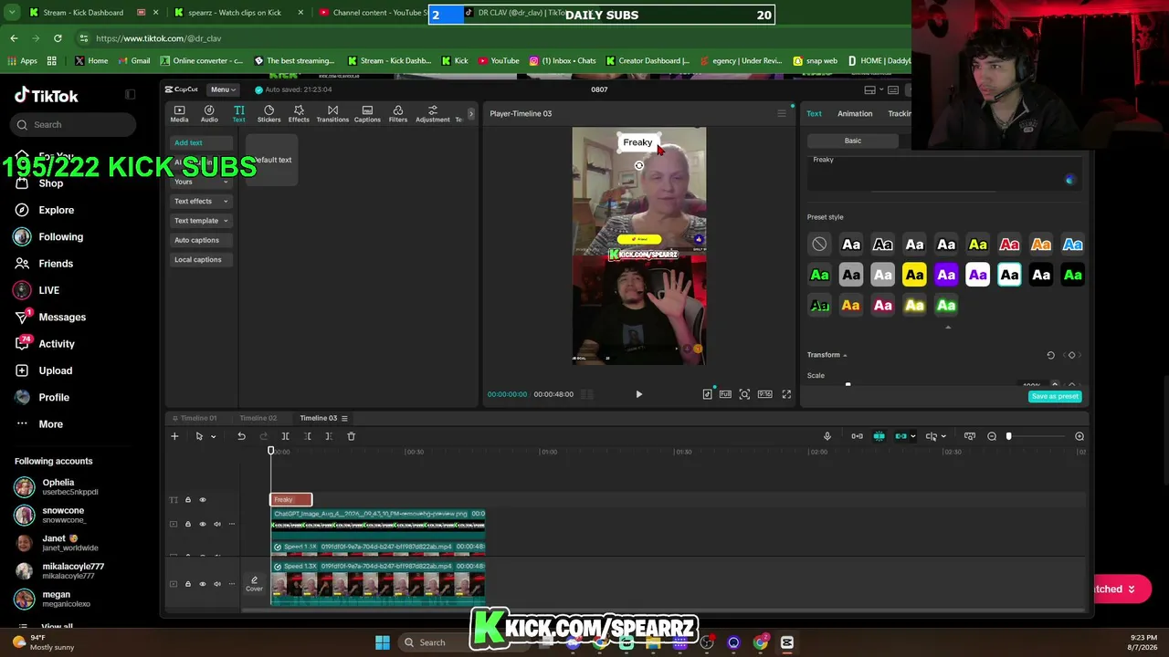Click the redo arrow in timeline toolbar
This screenshot has height=657, width=1169.
(x=263, y=436)
